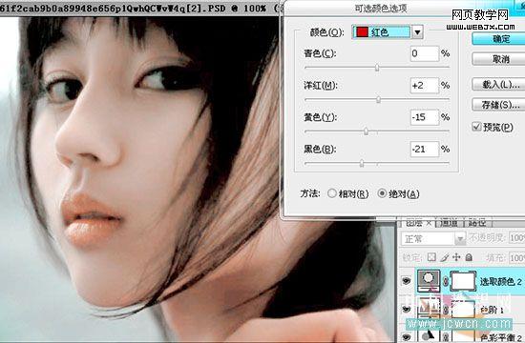This screenshot has height=343, width=525.
Task: Click the 存储(S)... save button
Action: tap(498, 105)
